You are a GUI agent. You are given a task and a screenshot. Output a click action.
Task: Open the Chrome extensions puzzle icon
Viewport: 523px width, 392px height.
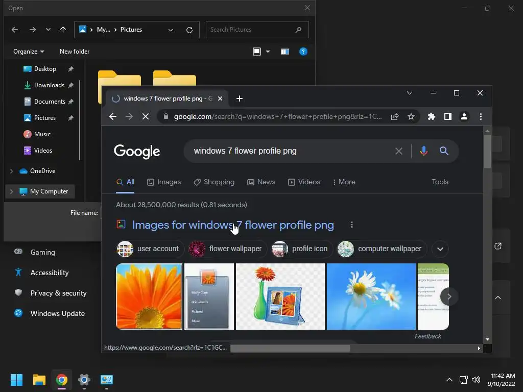coord(431,116)
